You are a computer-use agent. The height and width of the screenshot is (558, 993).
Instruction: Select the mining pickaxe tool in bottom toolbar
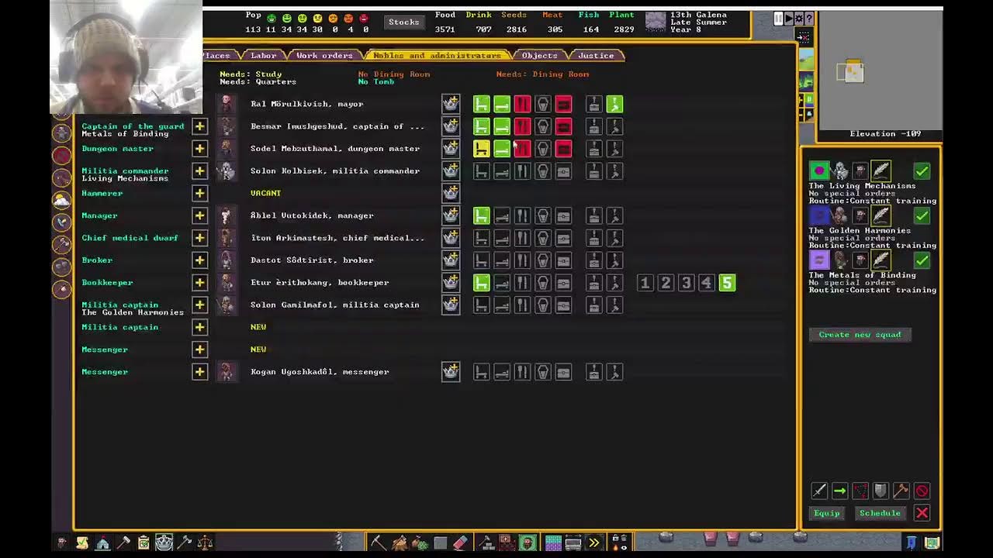click(x=377, y=542)
